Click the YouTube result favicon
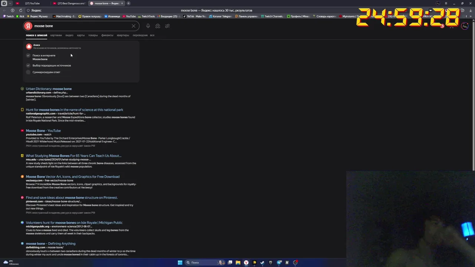 pyautogui.click(x=22, y=131)
